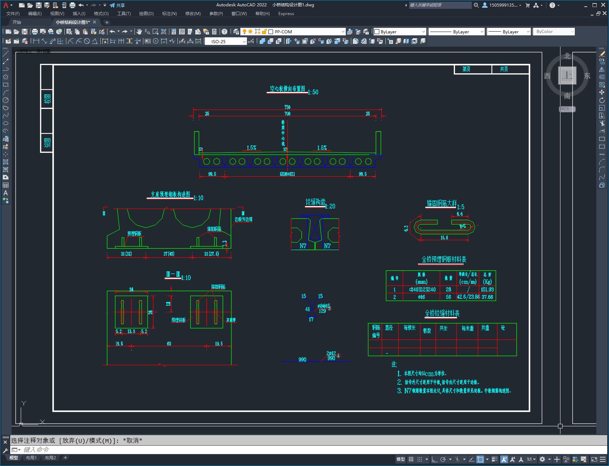The width and height of the screenshot is (609, 466).
Task: Click the Help question mark toolbar icon
Action: pyautogui.click(x=224, y=32)
